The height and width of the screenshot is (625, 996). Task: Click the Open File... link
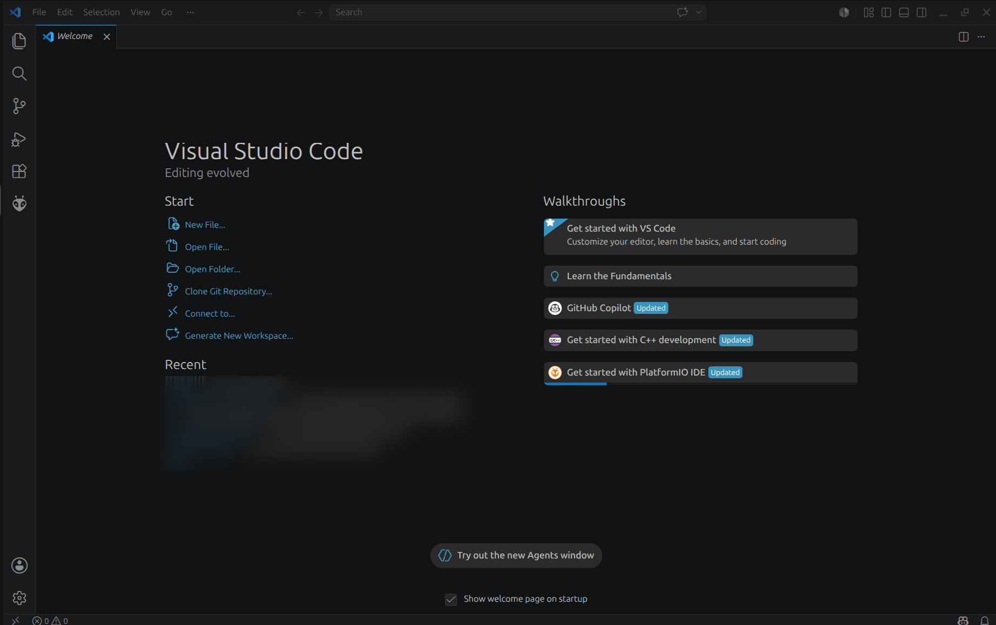point(207,247)
